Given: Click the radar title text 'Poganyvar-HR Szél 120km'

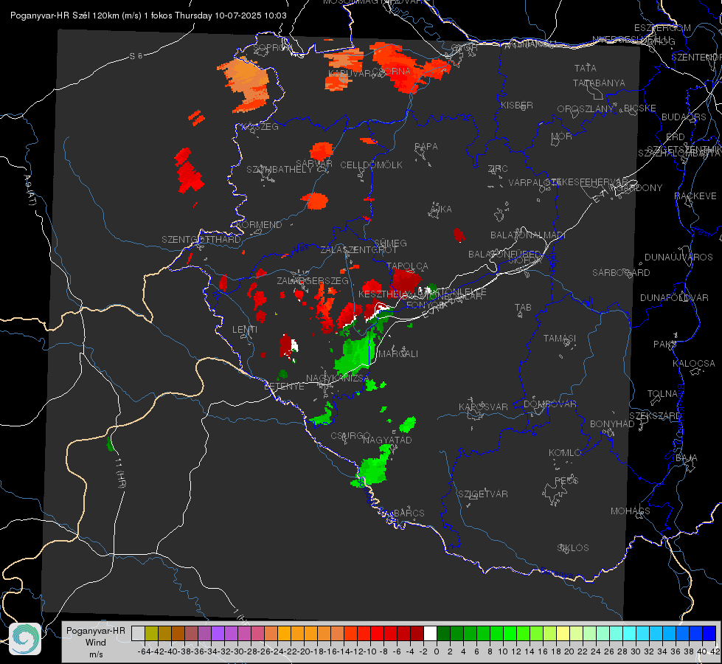Looking at the screenshot, I should click(63, 15).
